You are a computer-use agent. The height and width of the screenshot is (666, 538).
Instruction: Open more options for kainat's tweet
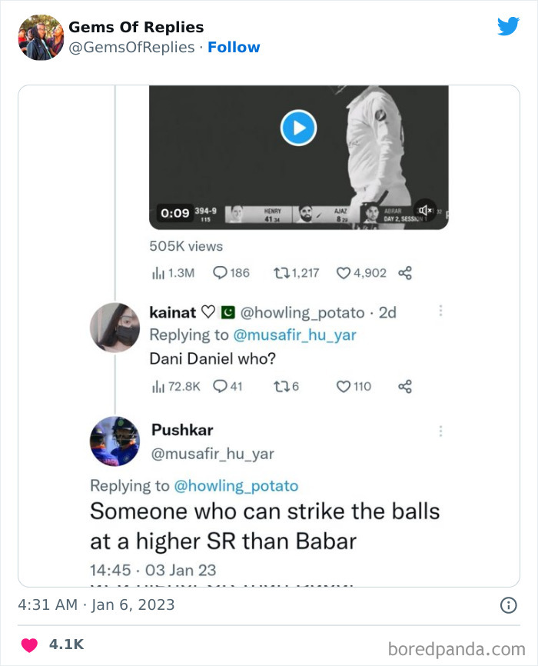[440, 311]
